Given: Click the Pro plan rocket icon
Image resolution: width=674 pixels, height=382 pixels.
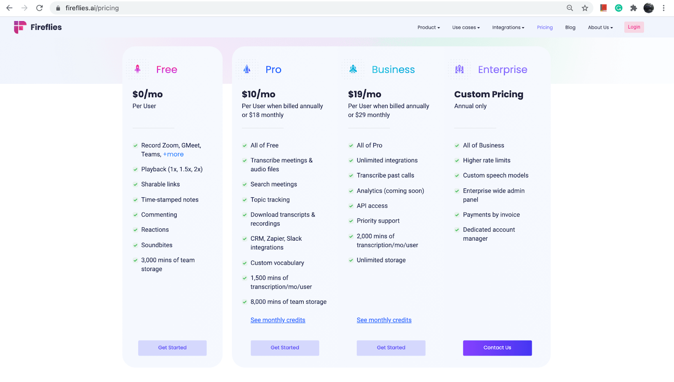Looking at the screenshot, I should click(x=246, y=69).
